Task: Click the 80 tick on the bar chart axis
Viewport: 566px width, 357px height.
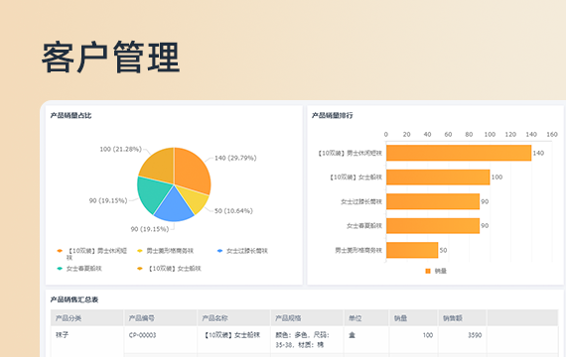Action: point(469,134)
